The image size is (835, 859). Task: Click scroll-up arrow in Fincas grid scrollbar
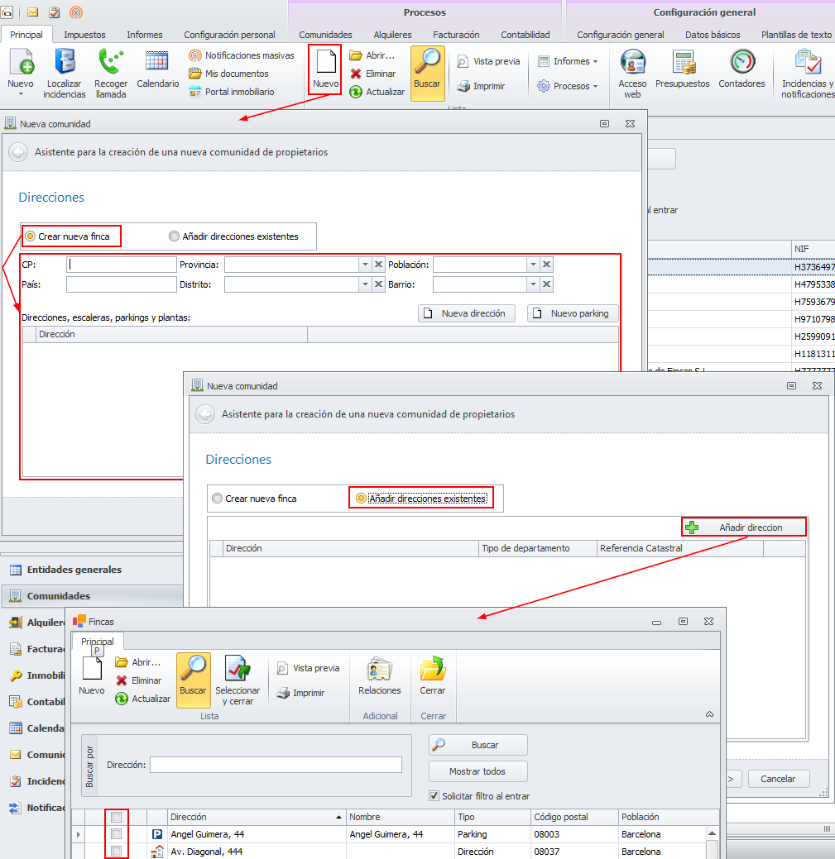(713, 834)
